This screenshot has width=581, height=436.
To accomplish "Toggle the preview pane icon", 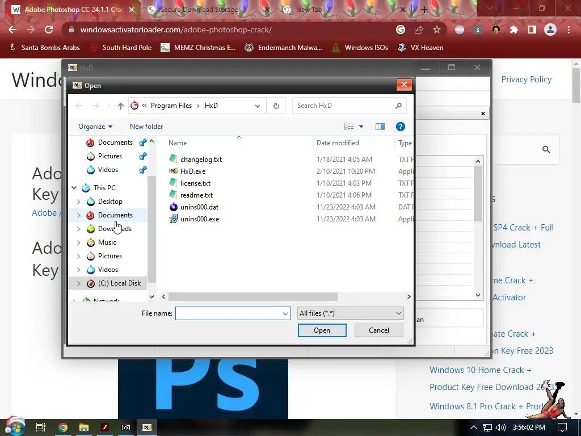I will point(380,127).
